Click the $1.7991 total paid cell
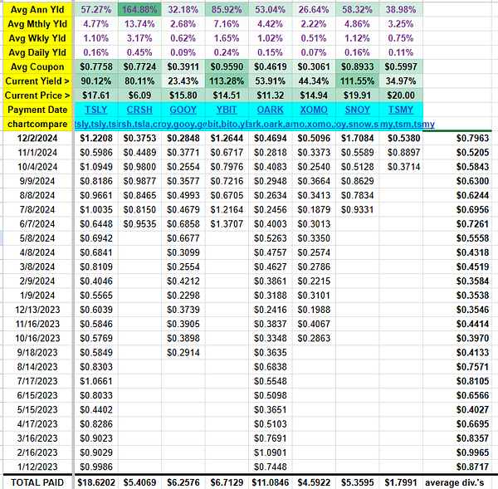Viewport: 498px width, 489px height. (401, 482)
